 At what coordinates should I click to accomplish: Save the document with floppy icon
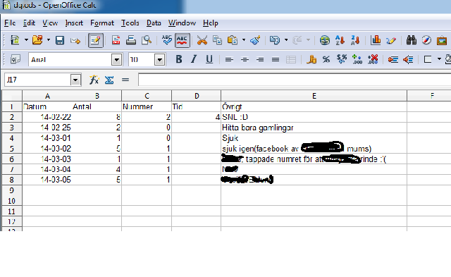(x=60, y=40)
